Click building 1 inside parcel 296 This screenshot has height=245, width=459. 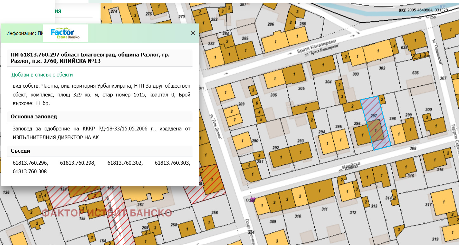[361, 135]
